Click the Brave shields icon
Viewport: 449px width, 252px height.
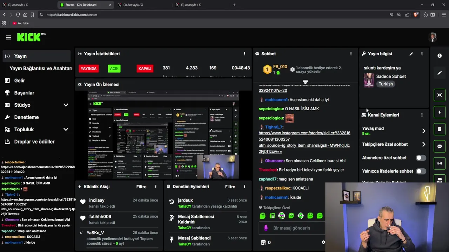[416, 15]
